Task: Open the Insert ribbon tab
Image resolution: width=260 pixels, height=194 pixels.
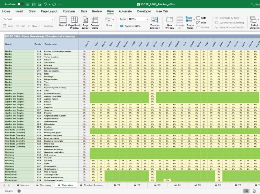Action: pos(20,11)
